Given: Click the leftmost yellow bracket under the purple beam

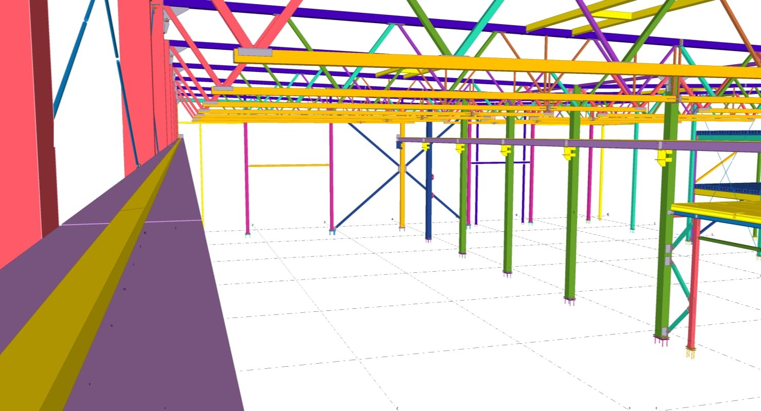Looking at the screenshot, I should point(426,147).
